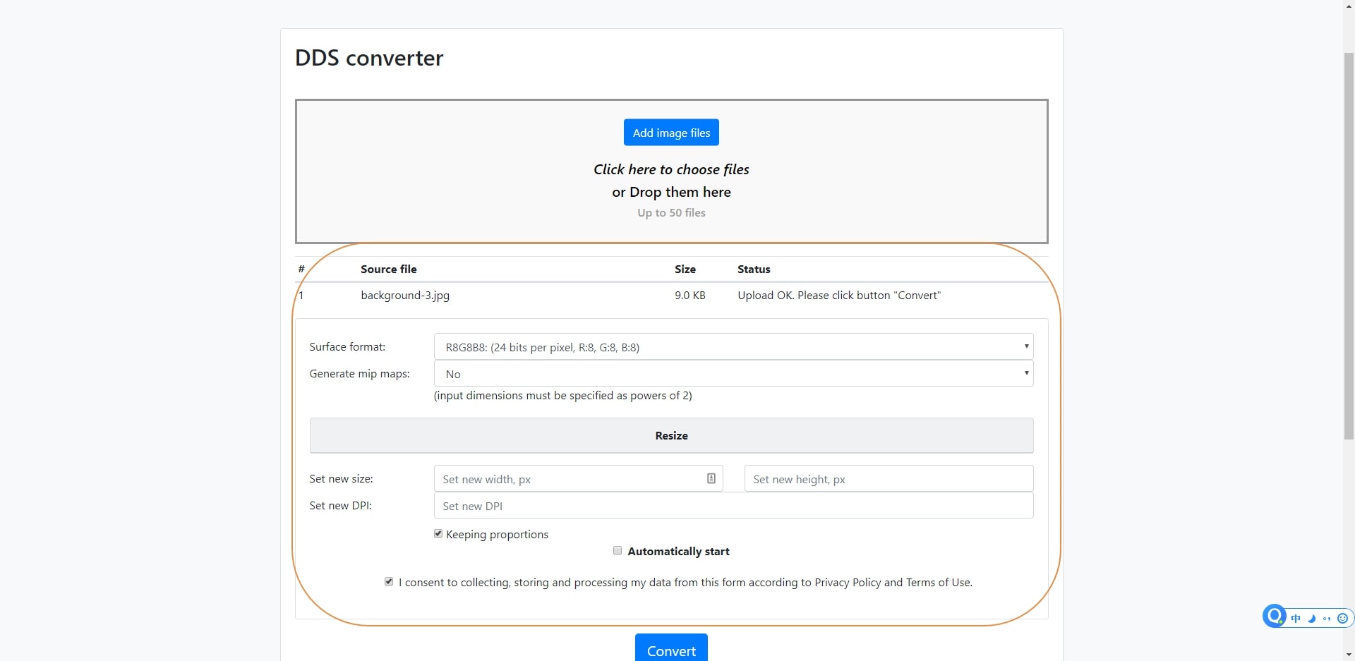This screenshot has width=1355, height=661.
Task: Enable the Automatically start checkbox
Action: 618,551
